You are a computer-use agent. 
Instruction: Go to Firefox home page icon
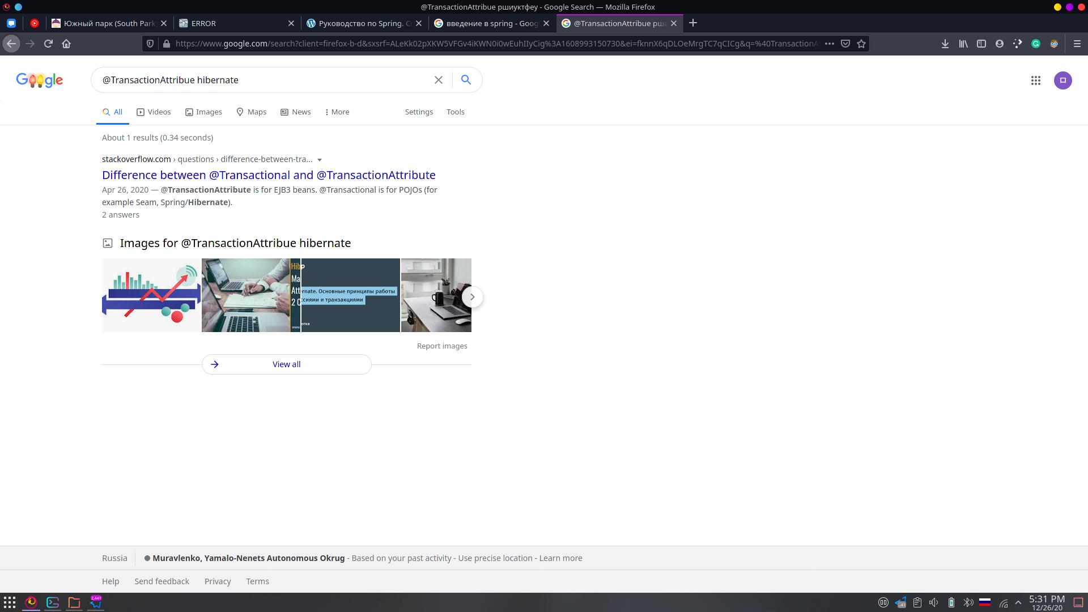coord(66,44)
